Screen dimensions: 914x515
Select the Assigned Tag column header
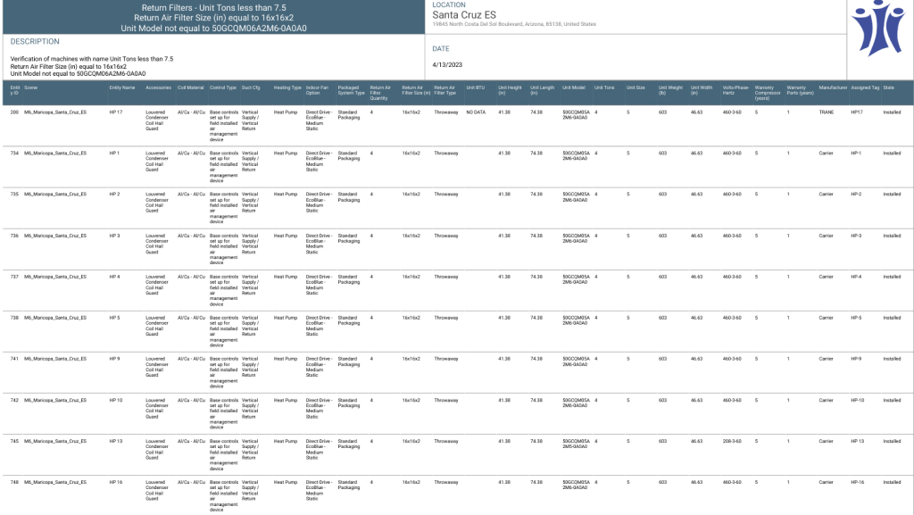click(865, 88)
